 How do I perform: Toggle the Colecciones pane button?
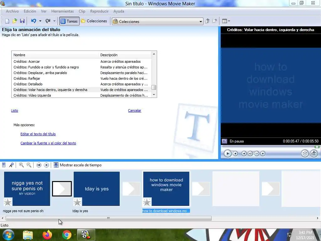pos(94,21)
